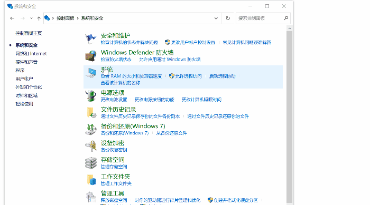Go back with the left arrow
Screen dimensions: 370x205
12,18
